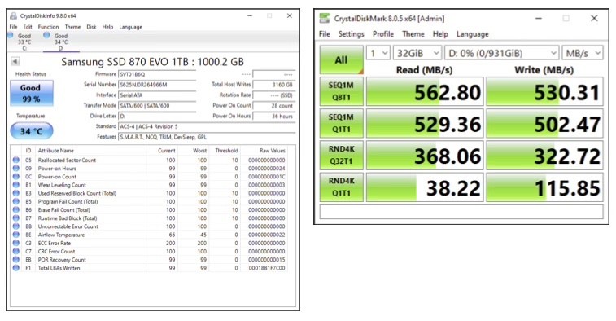Open Language menu in CrystalDiskMark
Image resolution: width=616 pixels, height=321 pixels.
tap(473, 34)
